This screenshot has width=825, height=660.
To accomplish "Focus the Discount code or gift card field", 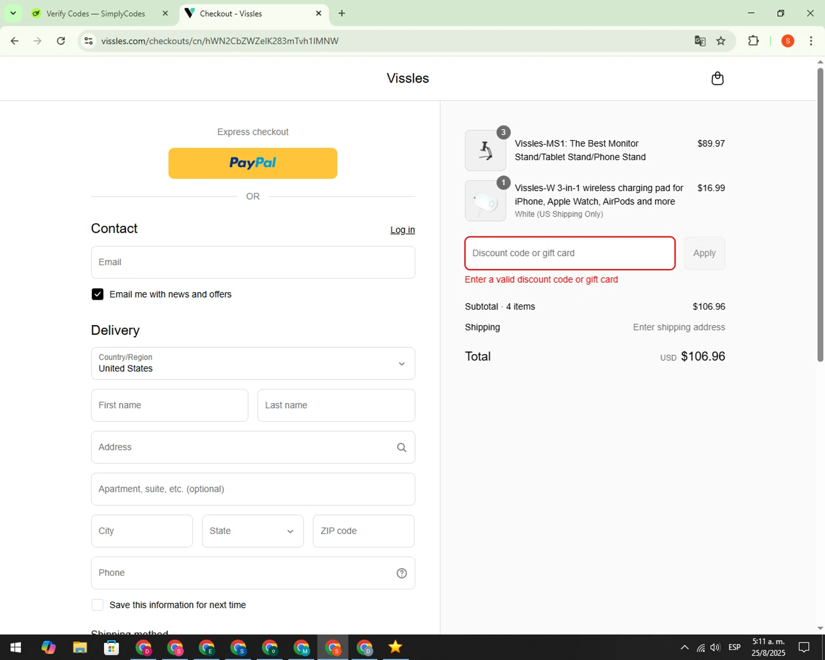I will click(x=570, y=253).
